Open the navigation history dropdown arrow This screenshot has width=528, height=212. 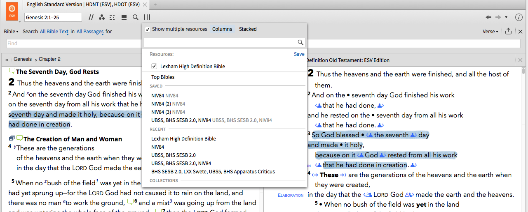point(507,17)
